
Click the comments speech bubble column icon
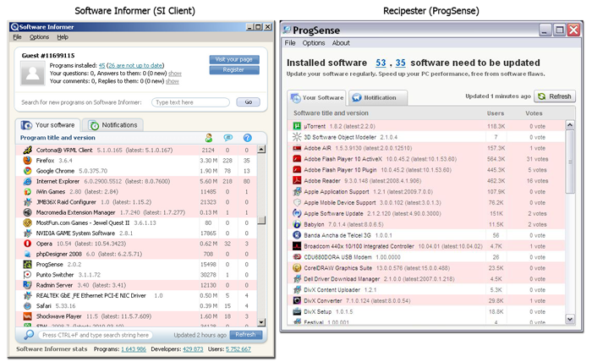click(x=227, y=138)
